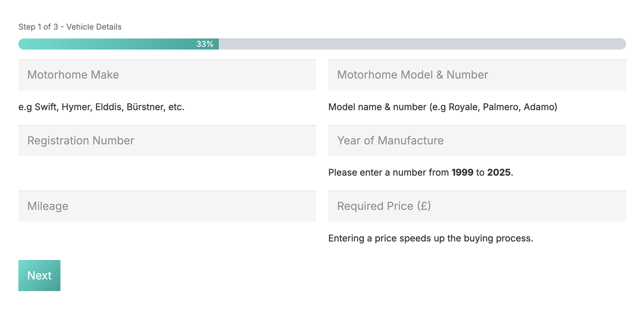Image resolution: width=644 pixels, height=324 pixels.
Task: Click the grey unfilled part of progress bar
Action: point(422,44)
